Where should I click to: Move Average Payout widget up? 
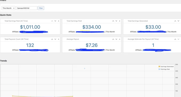[x=113, y=39]
